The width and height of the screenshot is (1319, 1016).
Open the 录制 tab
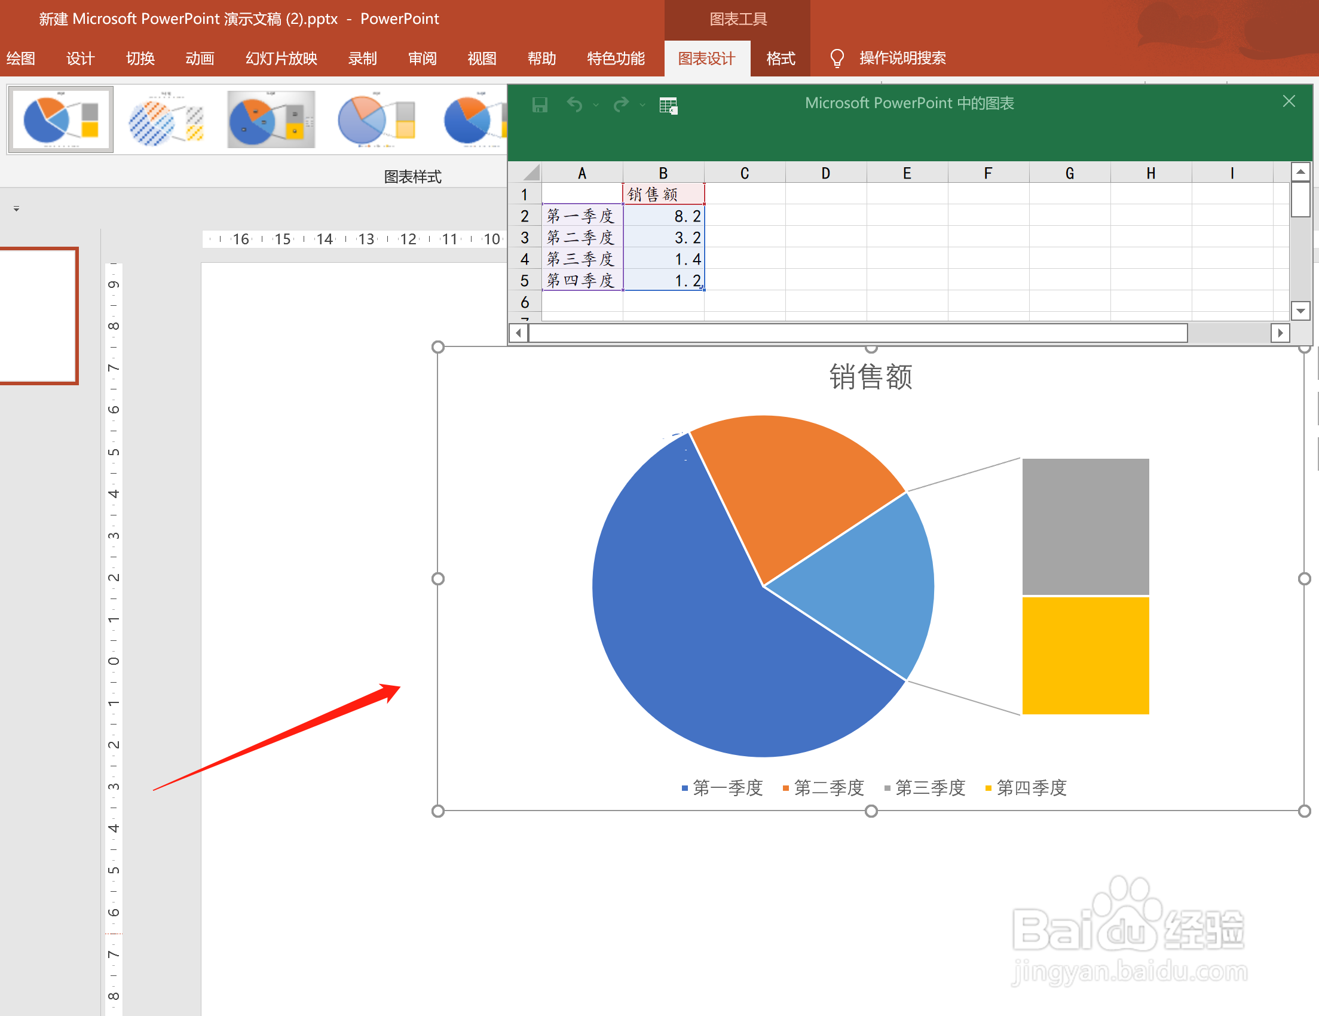point(362,59)
